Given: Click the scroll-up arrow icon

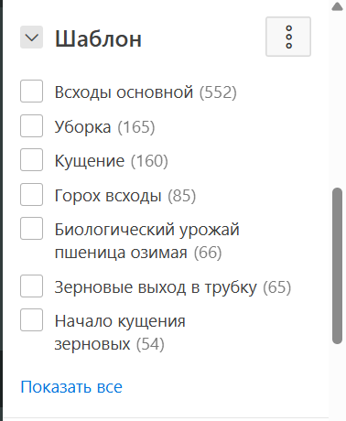Looking at the screenshot, I should click(x=337, y=6).
